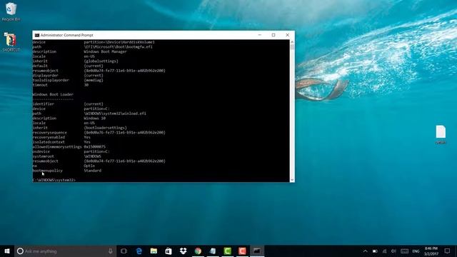Open the Action Center notifications icon
457x257 pixels.
click(x=447, y=251)
